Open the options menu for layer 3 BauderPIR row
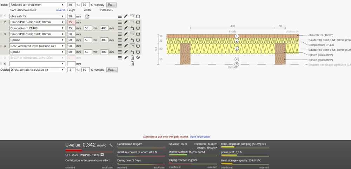 [x=120, y=34]
